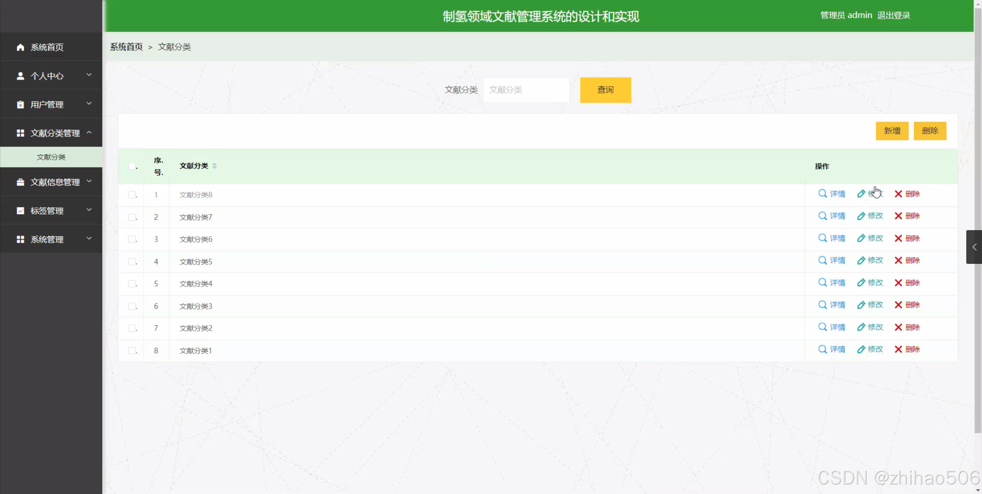Toggle select-all checkbox in table header

click(x=132, y=166)
